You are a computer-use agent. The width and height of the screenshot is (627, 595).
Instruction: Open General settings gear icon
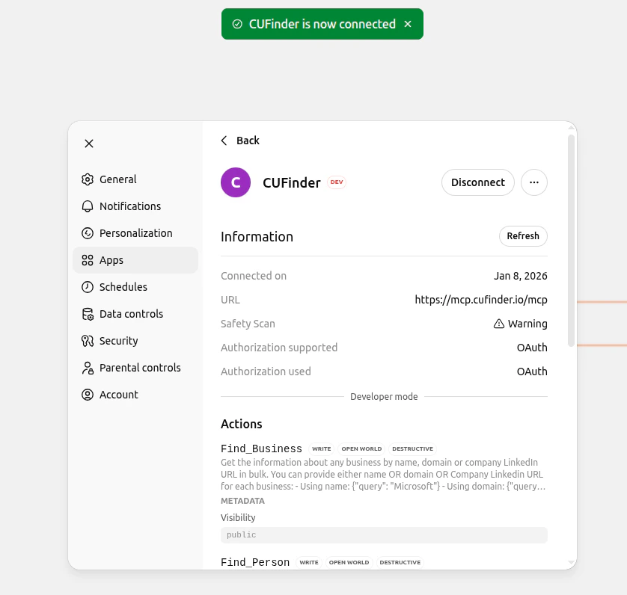88,179
